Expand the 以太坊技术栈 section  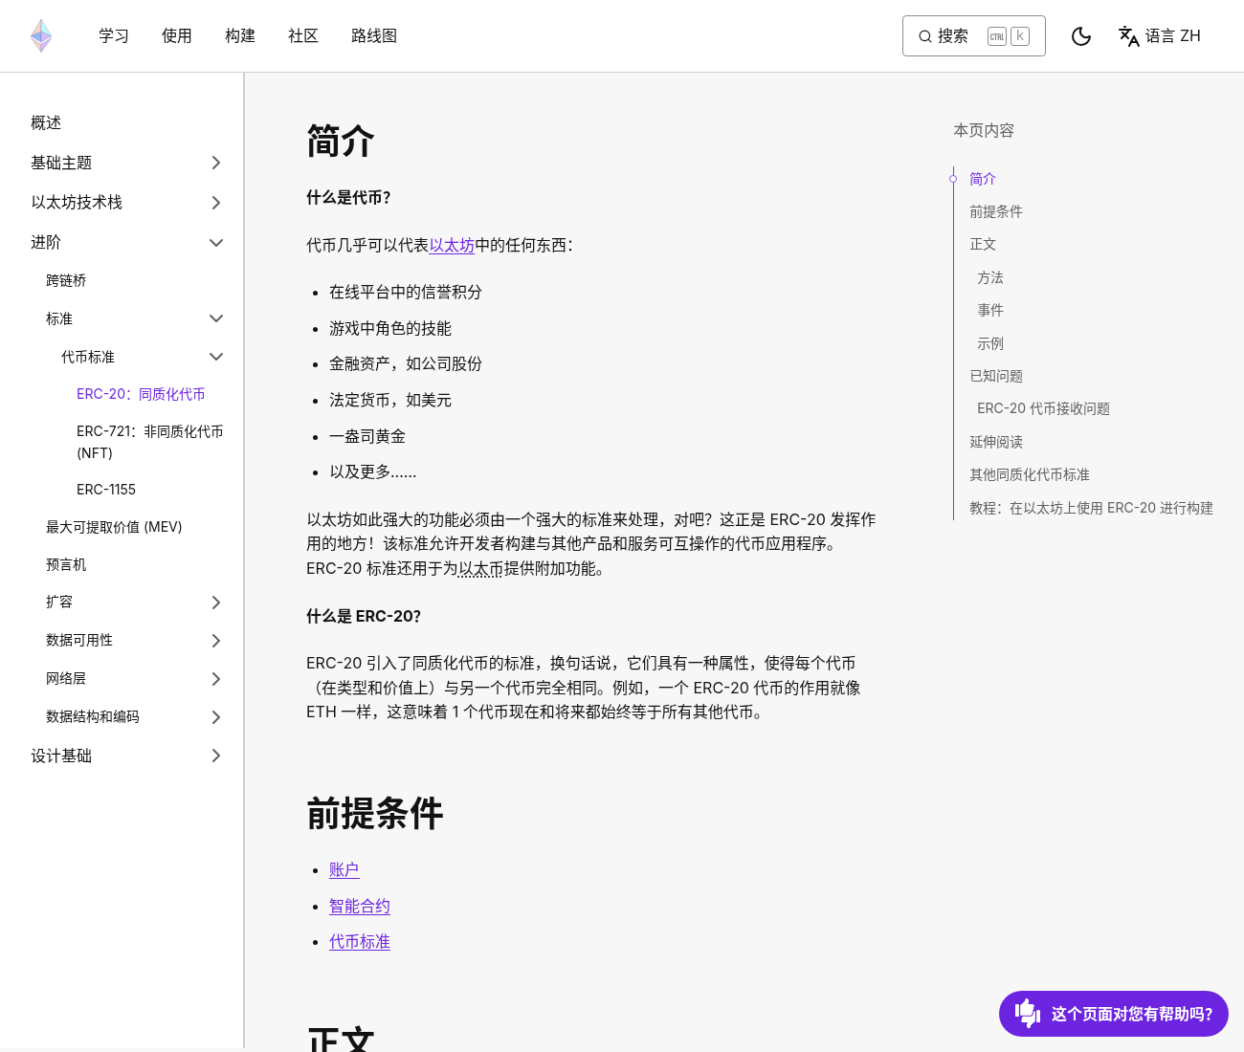pyautogui.click(x=216, y=203)
